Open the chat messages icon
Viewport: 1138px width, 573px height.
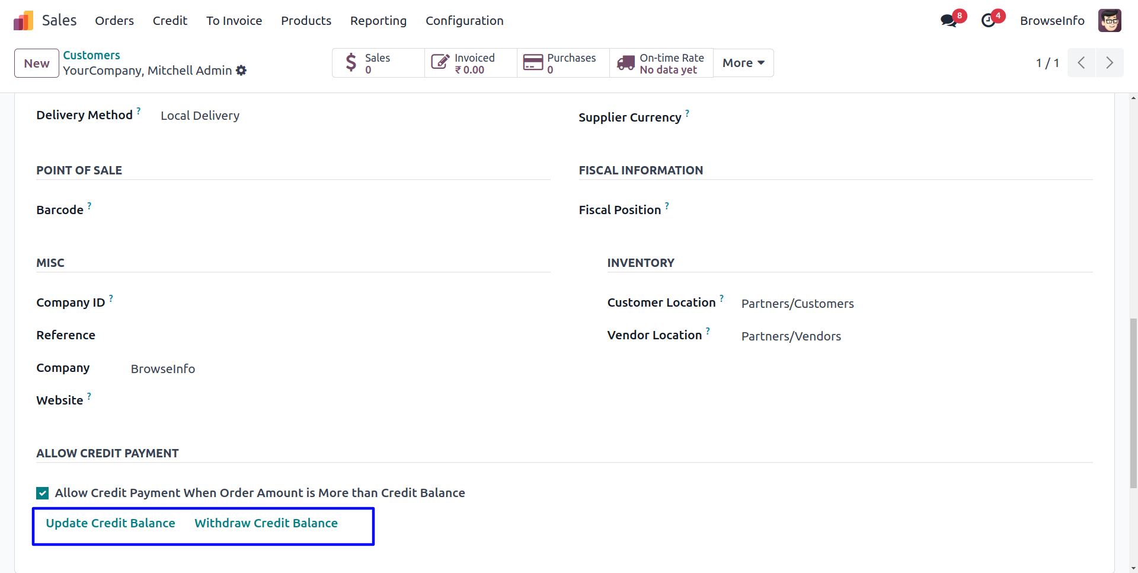pos(948,21)
